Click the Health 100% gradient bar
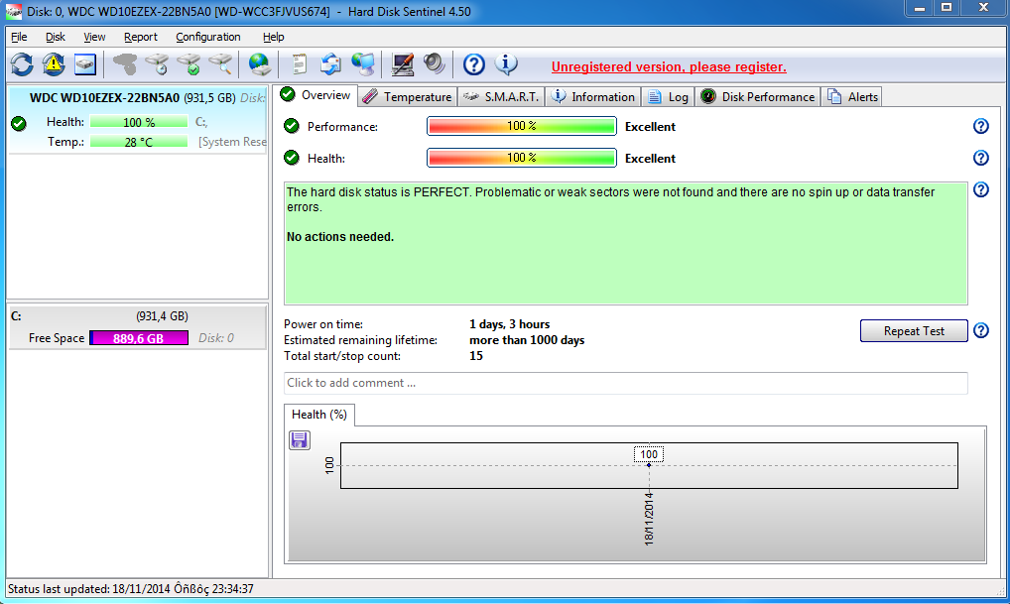Viewport: 1010px width, 604px height. tap(522, 158)
